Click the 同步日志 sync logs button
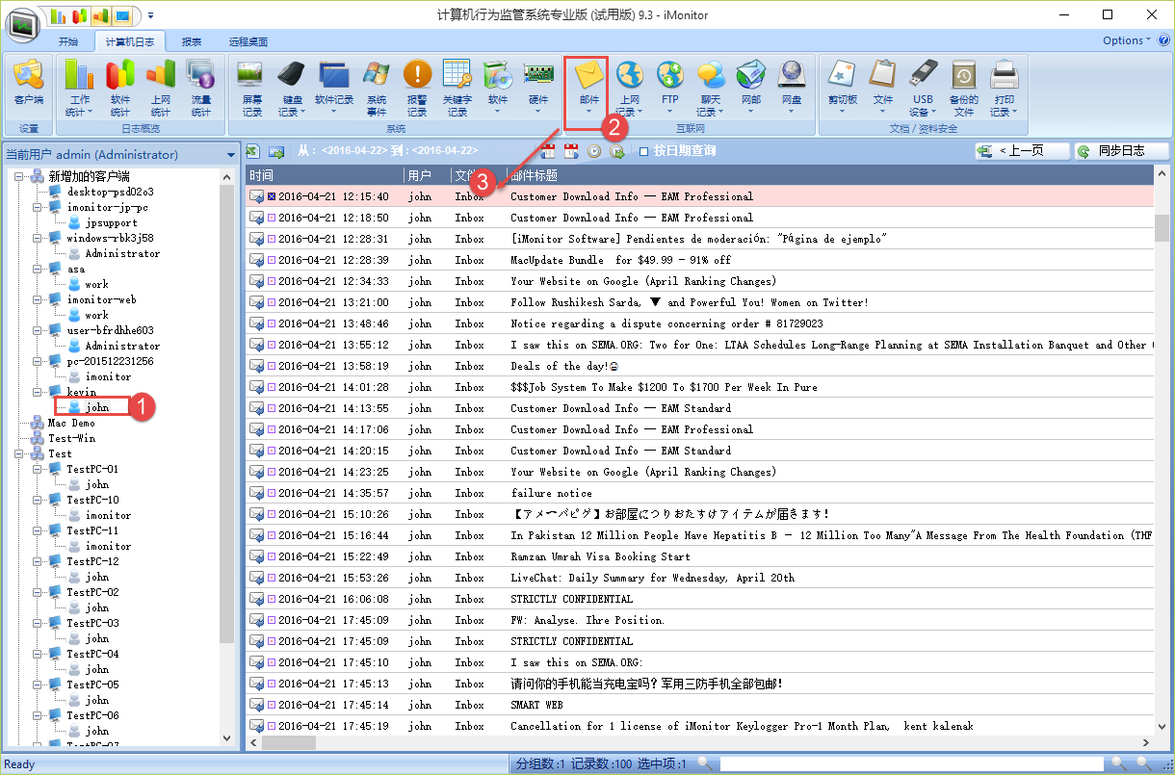Viewport: 1175px width, 775px height. (x=1121, y=151)
